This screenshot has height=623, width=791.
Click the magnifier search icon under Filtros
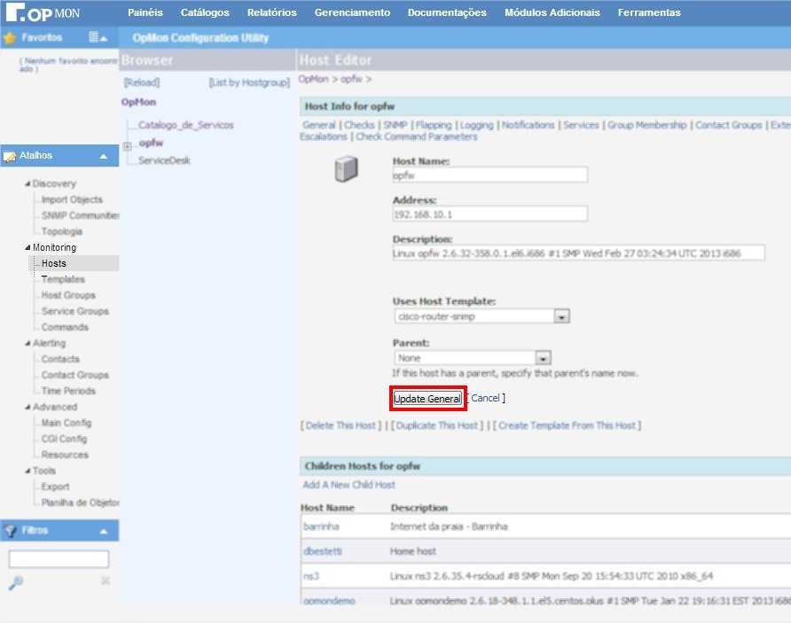[x=14, y=581]
